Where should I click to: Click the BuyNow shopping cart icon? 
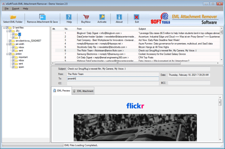click(x=86, y=17)
